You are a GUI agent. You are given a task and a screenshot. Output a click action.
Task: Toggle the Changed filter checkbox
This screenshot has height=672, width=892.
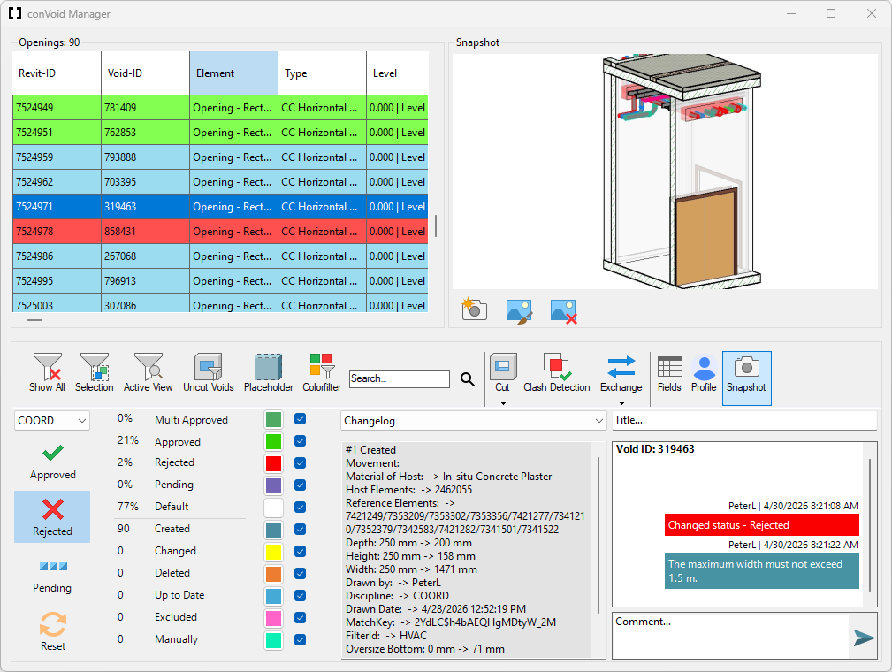pyautogui.click(x=301, y=552)
